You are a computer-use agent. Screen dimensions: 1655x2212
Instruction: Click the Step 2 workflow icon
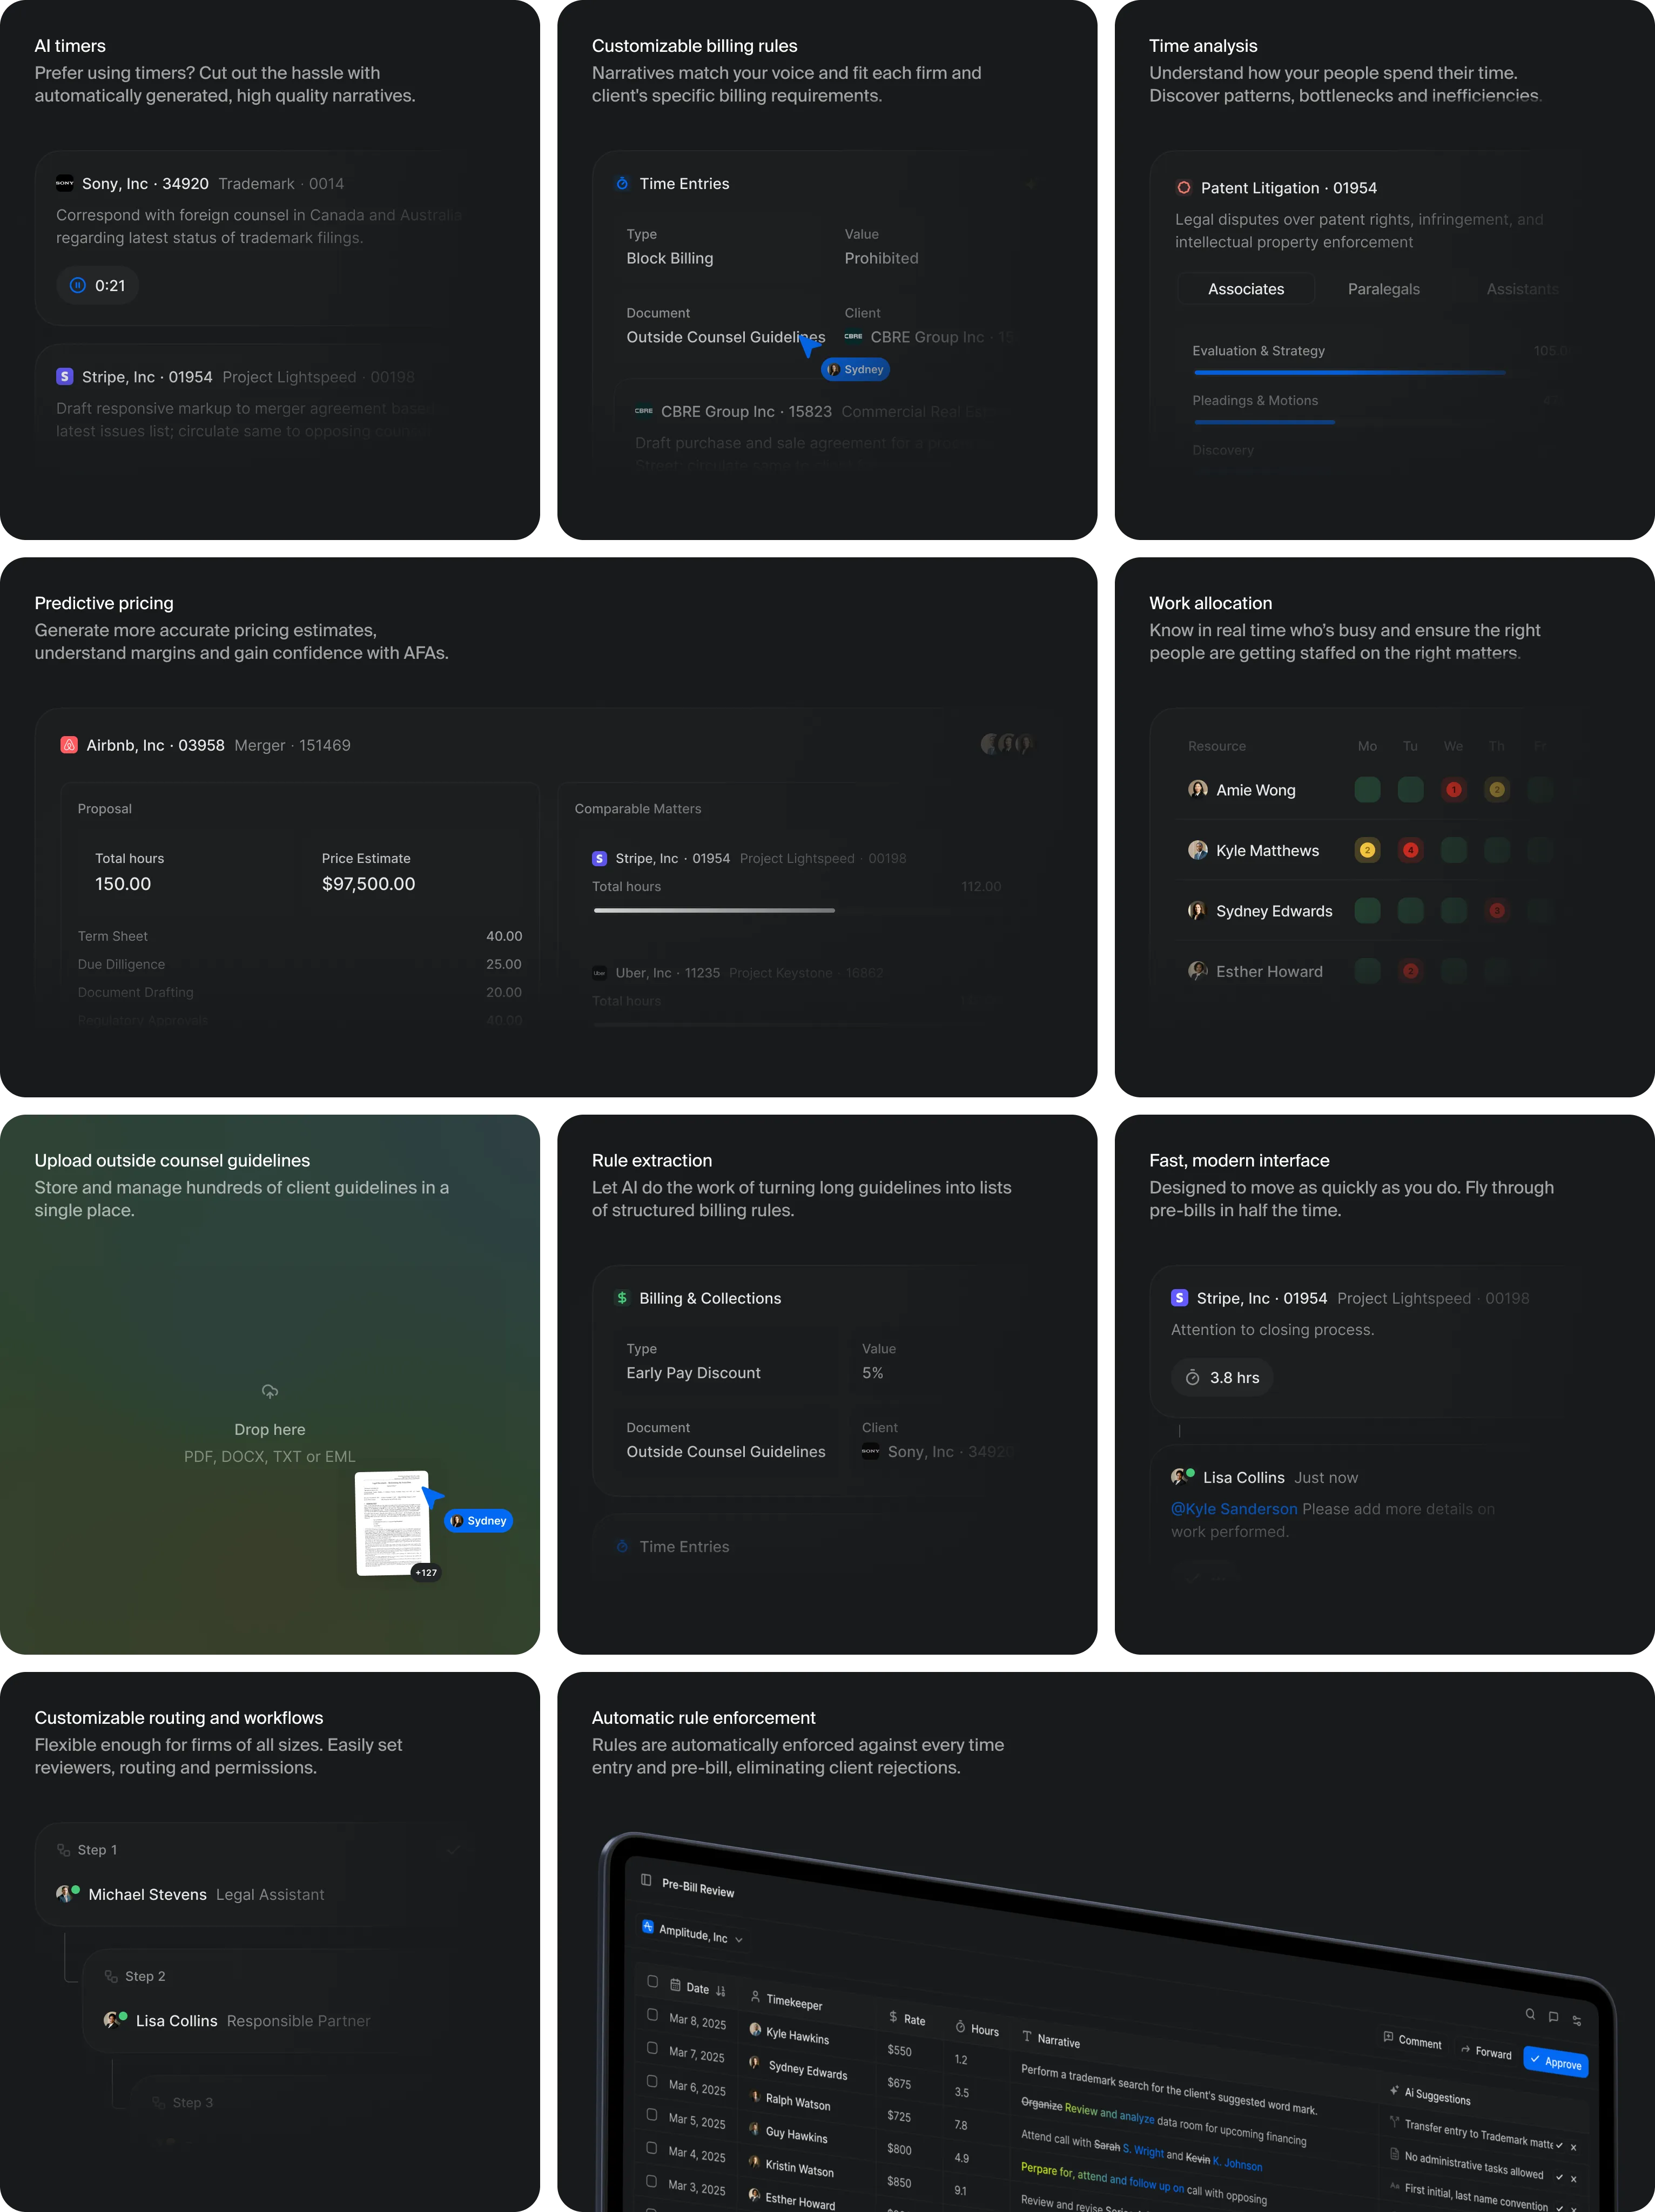(111, 1976)
